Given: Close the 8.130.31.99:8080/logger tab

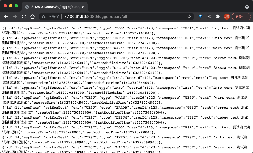Looking at the screenshot, I should [83, 7].
